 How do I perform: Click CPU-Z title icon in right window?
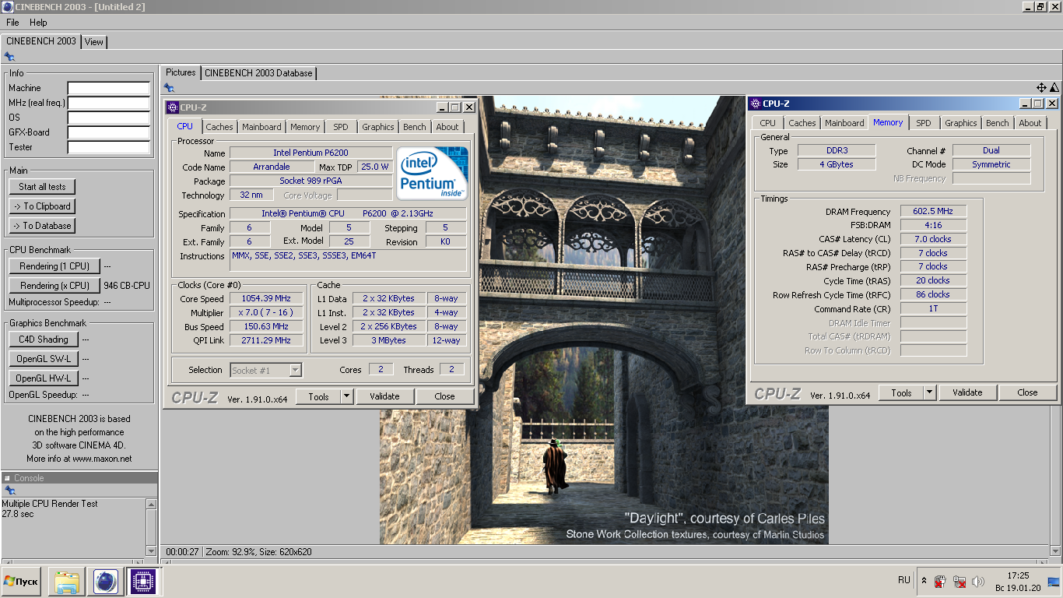(756, 104)
